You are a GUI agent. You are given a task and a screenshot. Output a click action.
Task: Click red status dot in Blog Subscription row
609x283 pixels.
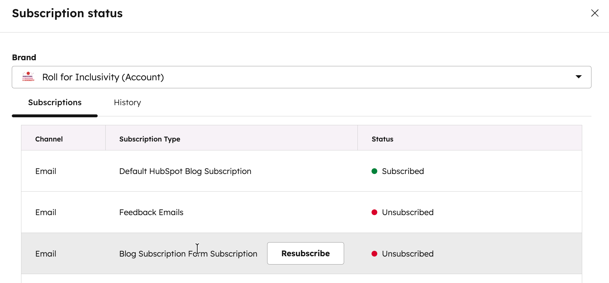(x=374, y=254)
